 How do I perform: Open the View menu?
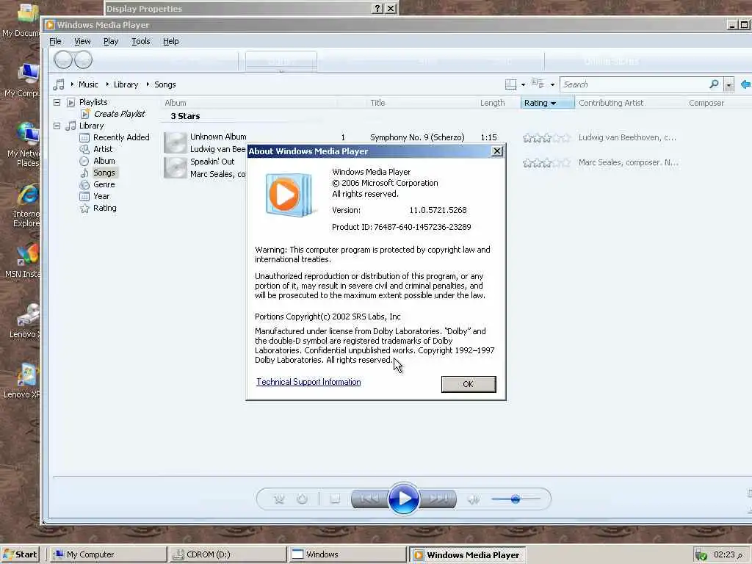pyautogui.click(x=82, y=41)
